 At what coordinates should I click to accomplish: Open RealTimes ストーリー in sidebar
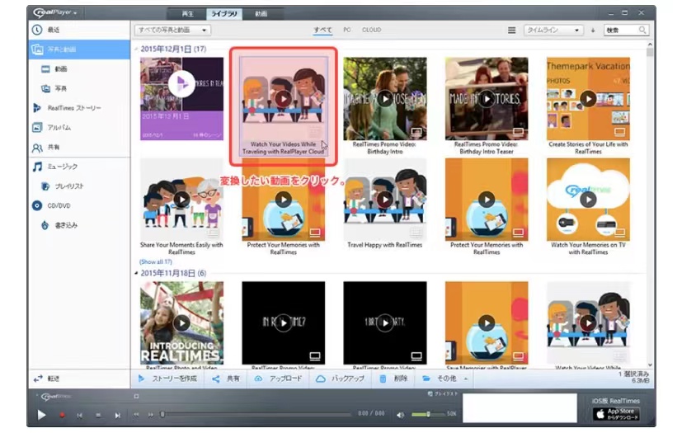click(79, 108)
